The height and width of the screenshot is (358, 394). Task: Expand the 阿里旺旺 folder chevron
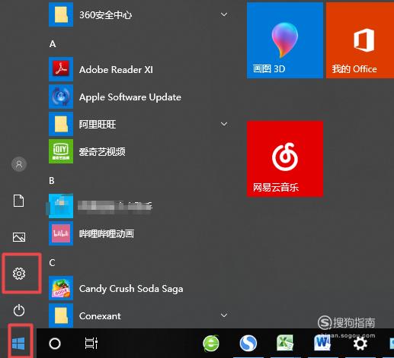224,124
